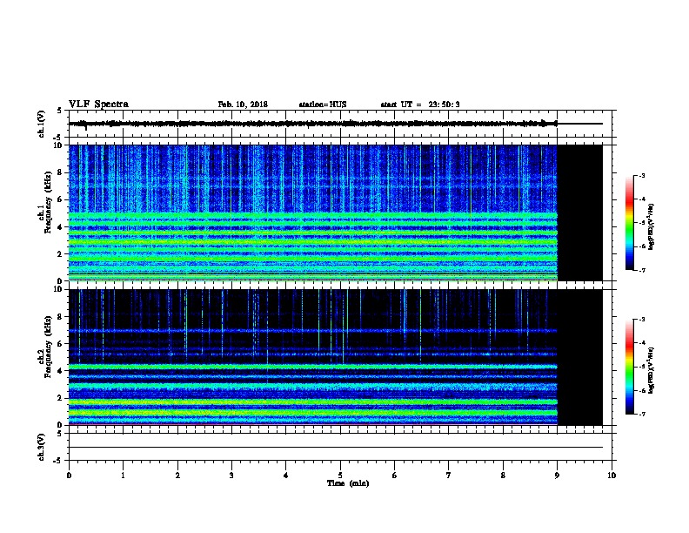Image resolution: width=689 pixels, height=533 pixels.
Task: Click time axis tick label "1"
Action: [123, 475]
